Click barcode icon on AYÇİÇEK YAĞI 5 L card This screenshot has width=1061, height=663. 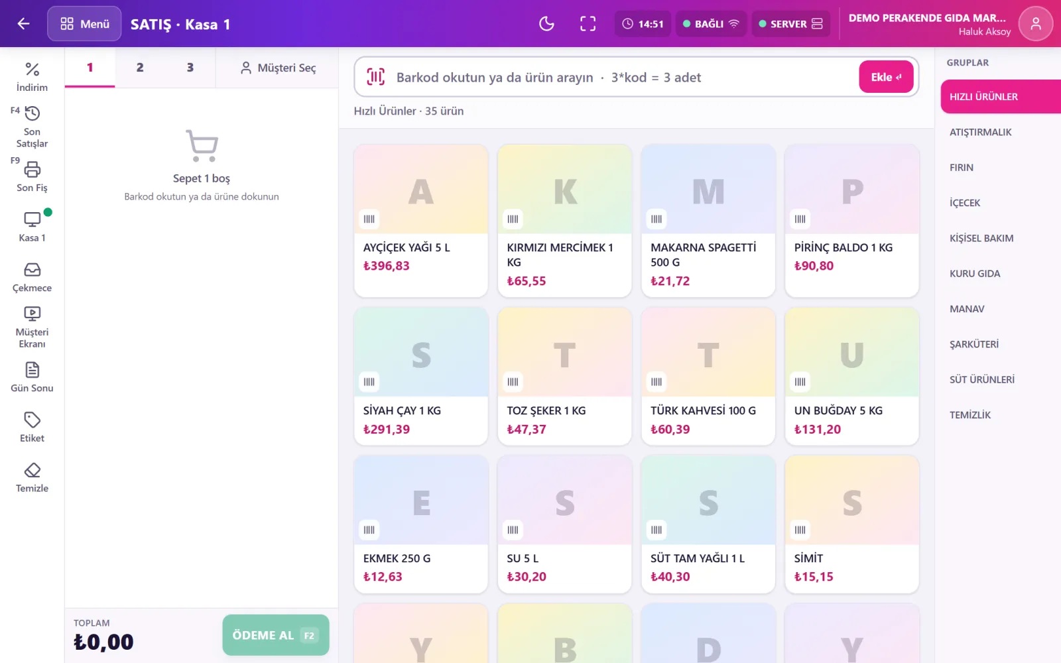point(369,219)
